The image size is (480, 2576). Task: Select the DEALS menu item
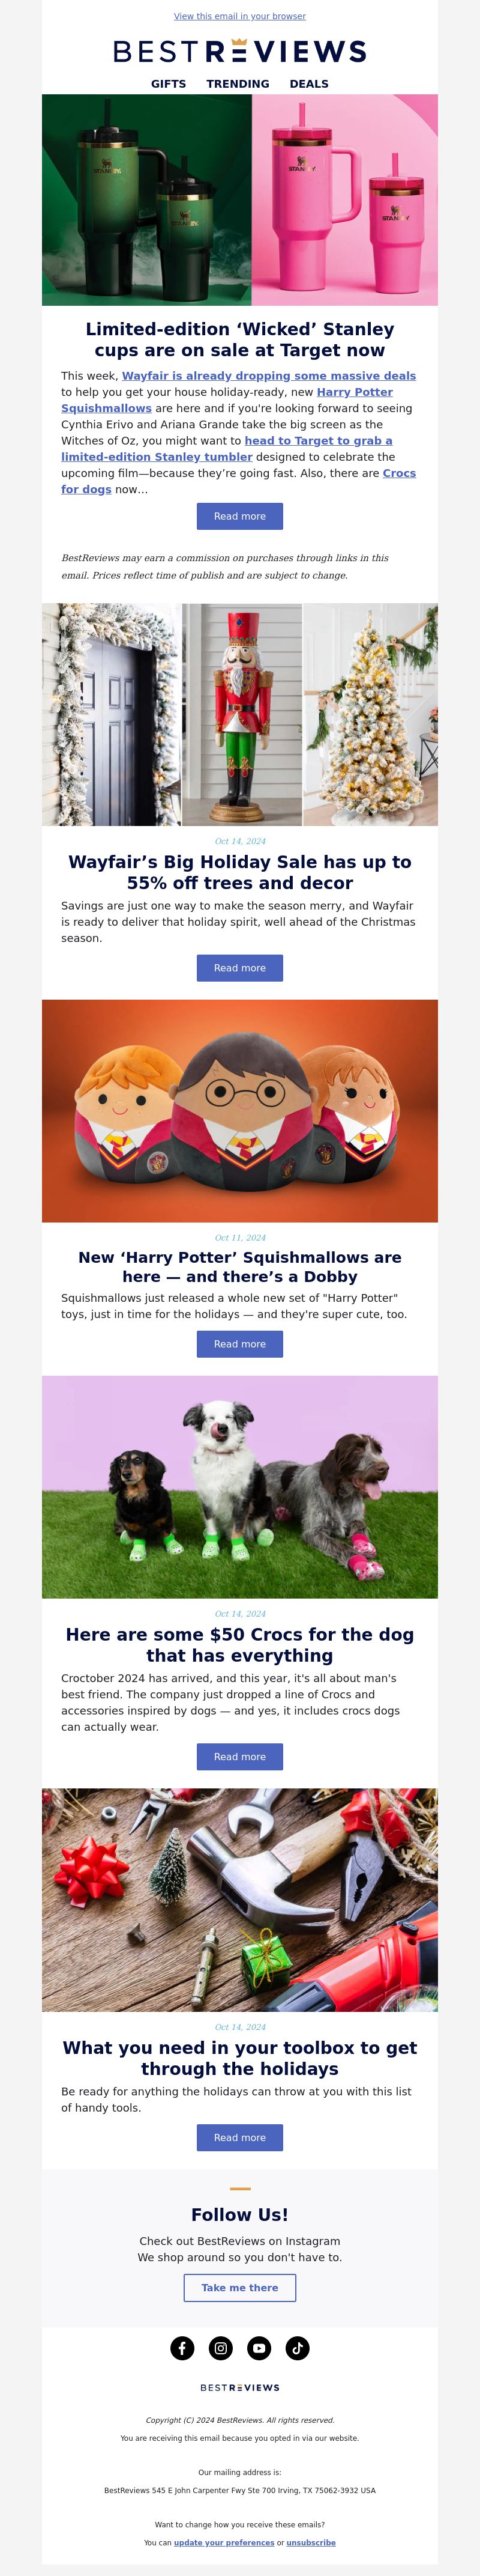coord(310,84)
